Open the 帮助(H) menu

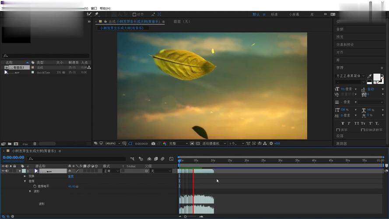coord(105,8)
